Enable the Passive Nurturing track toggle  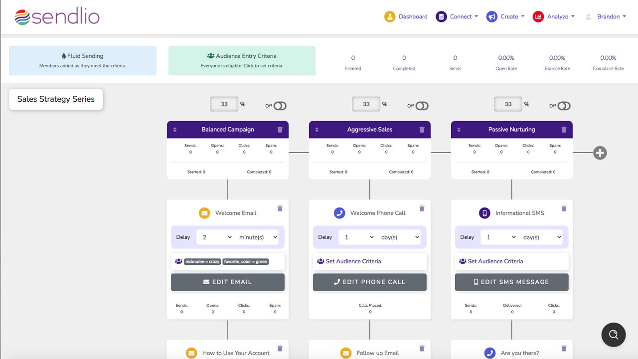(564, 106)
